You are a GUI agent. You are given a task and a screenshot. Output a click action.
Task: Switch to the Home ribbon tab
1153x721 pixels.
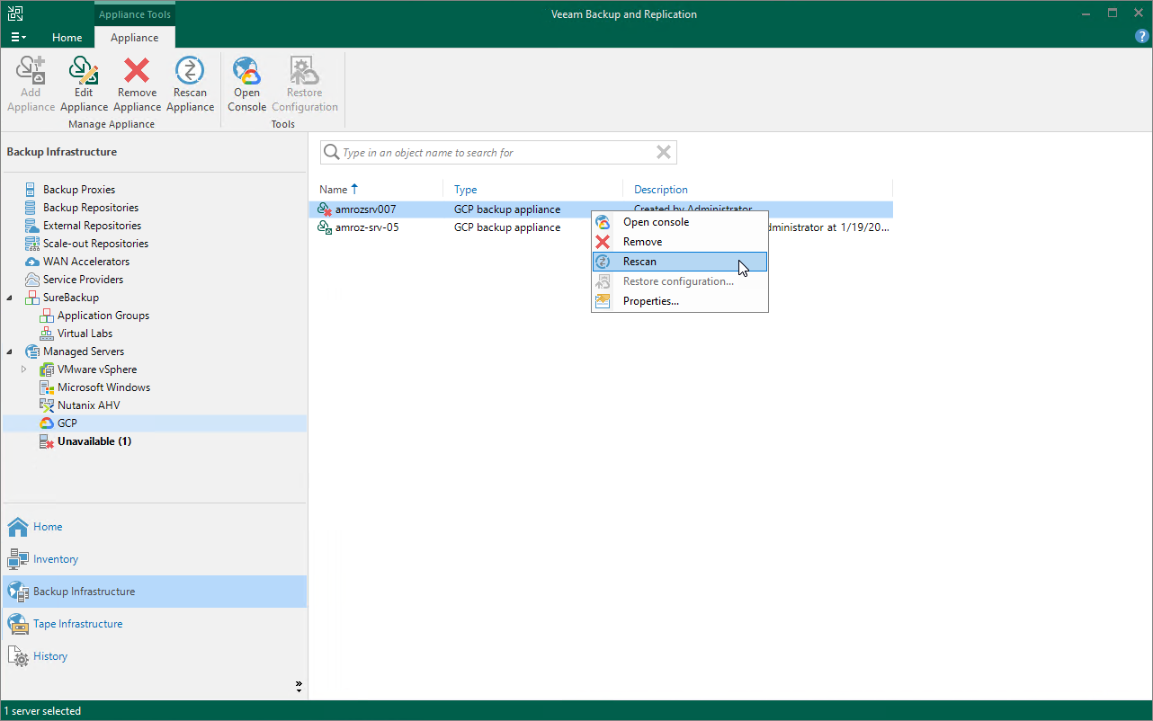point(67,38)
